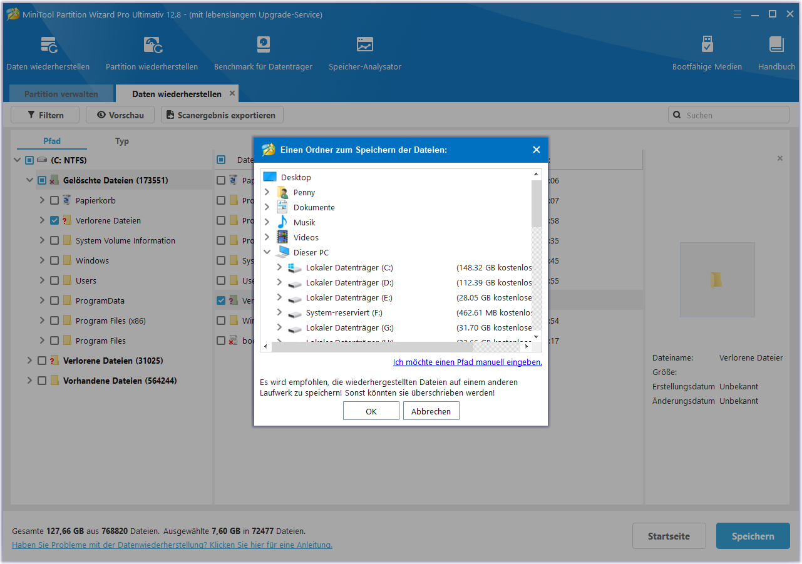Check the Papierkorb checkbox in tree

(54, 200)
